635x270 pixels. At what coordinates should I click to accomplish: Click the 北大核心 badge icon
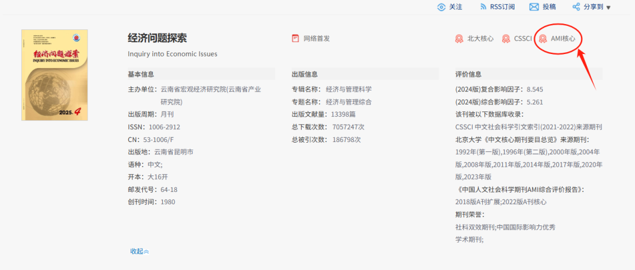(459, 39)
